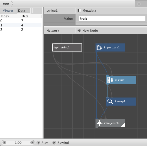Image resolution: width=147 pixels, height=146 pixels.
Task: Step frame back with left arrow
Action: click(x=4, y=143)
